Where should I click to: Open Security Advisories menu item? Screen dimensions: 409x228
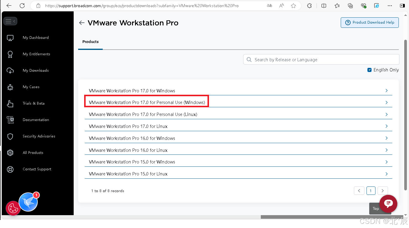[x=39, y=136]
